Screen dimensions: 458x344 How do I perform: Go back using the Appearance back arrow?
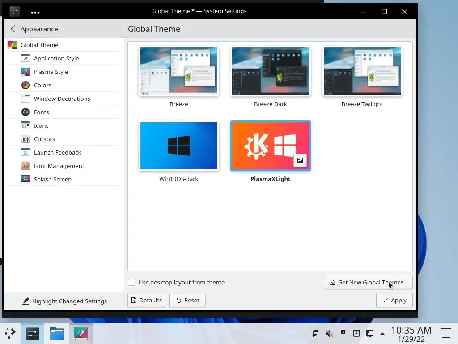(13, 29)
